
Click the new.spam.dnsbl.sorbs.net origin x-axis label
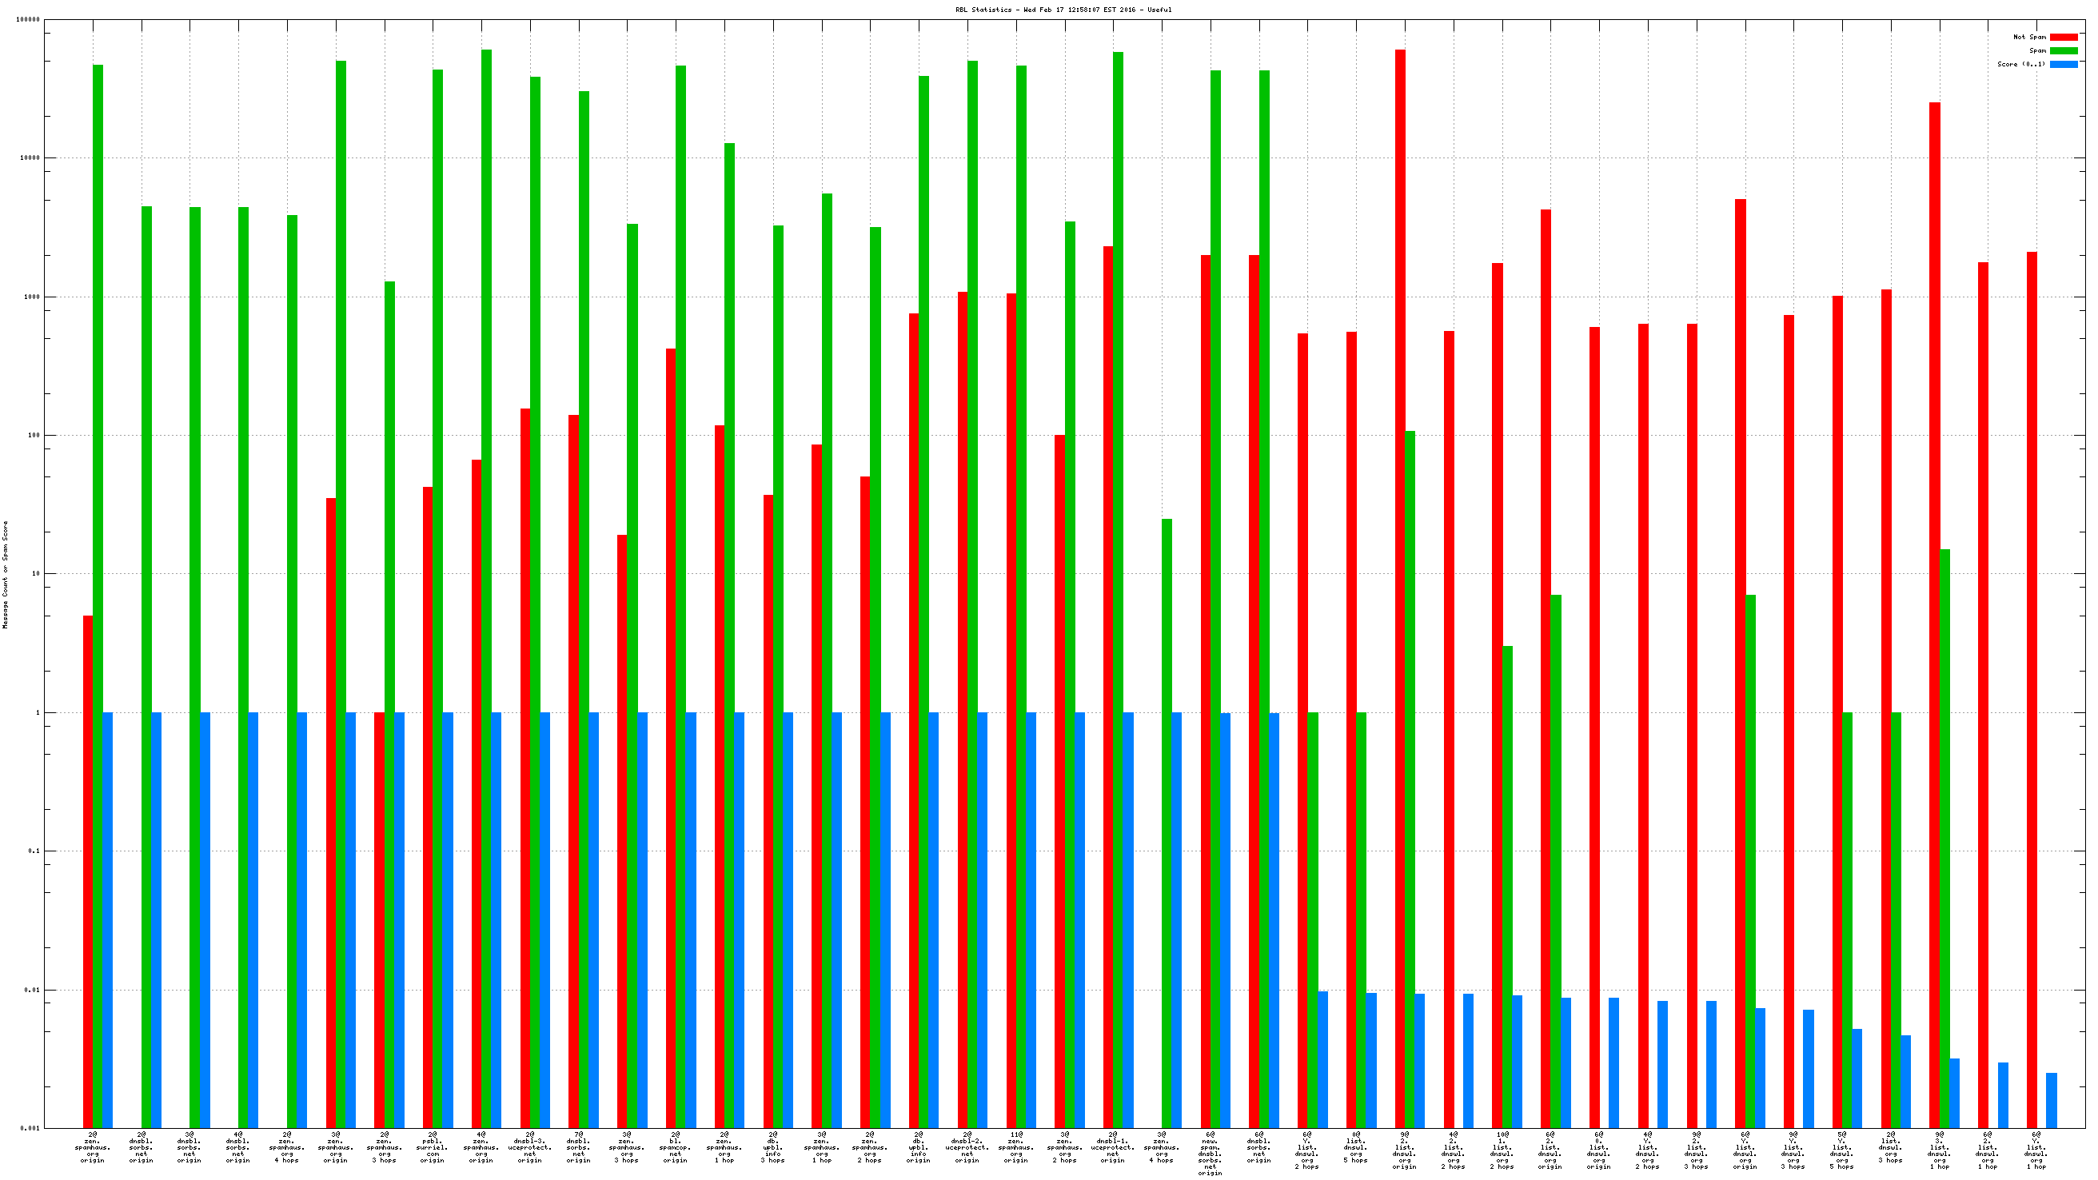[x=1210, y=1153]
